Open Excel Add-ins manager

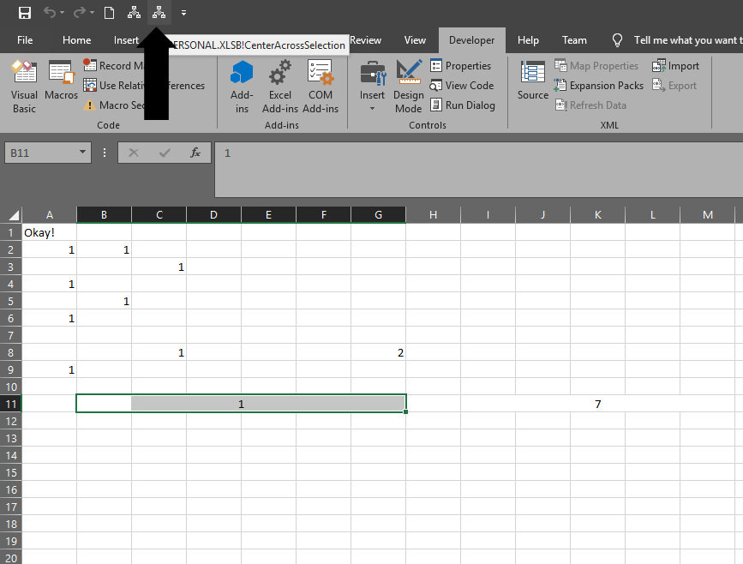tap(280, 87)
